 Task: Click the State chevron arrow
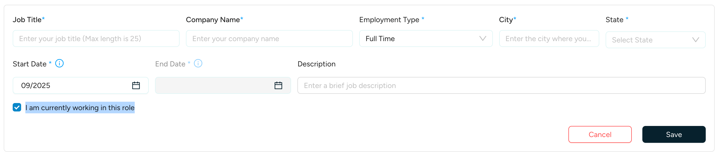point(696,40)
